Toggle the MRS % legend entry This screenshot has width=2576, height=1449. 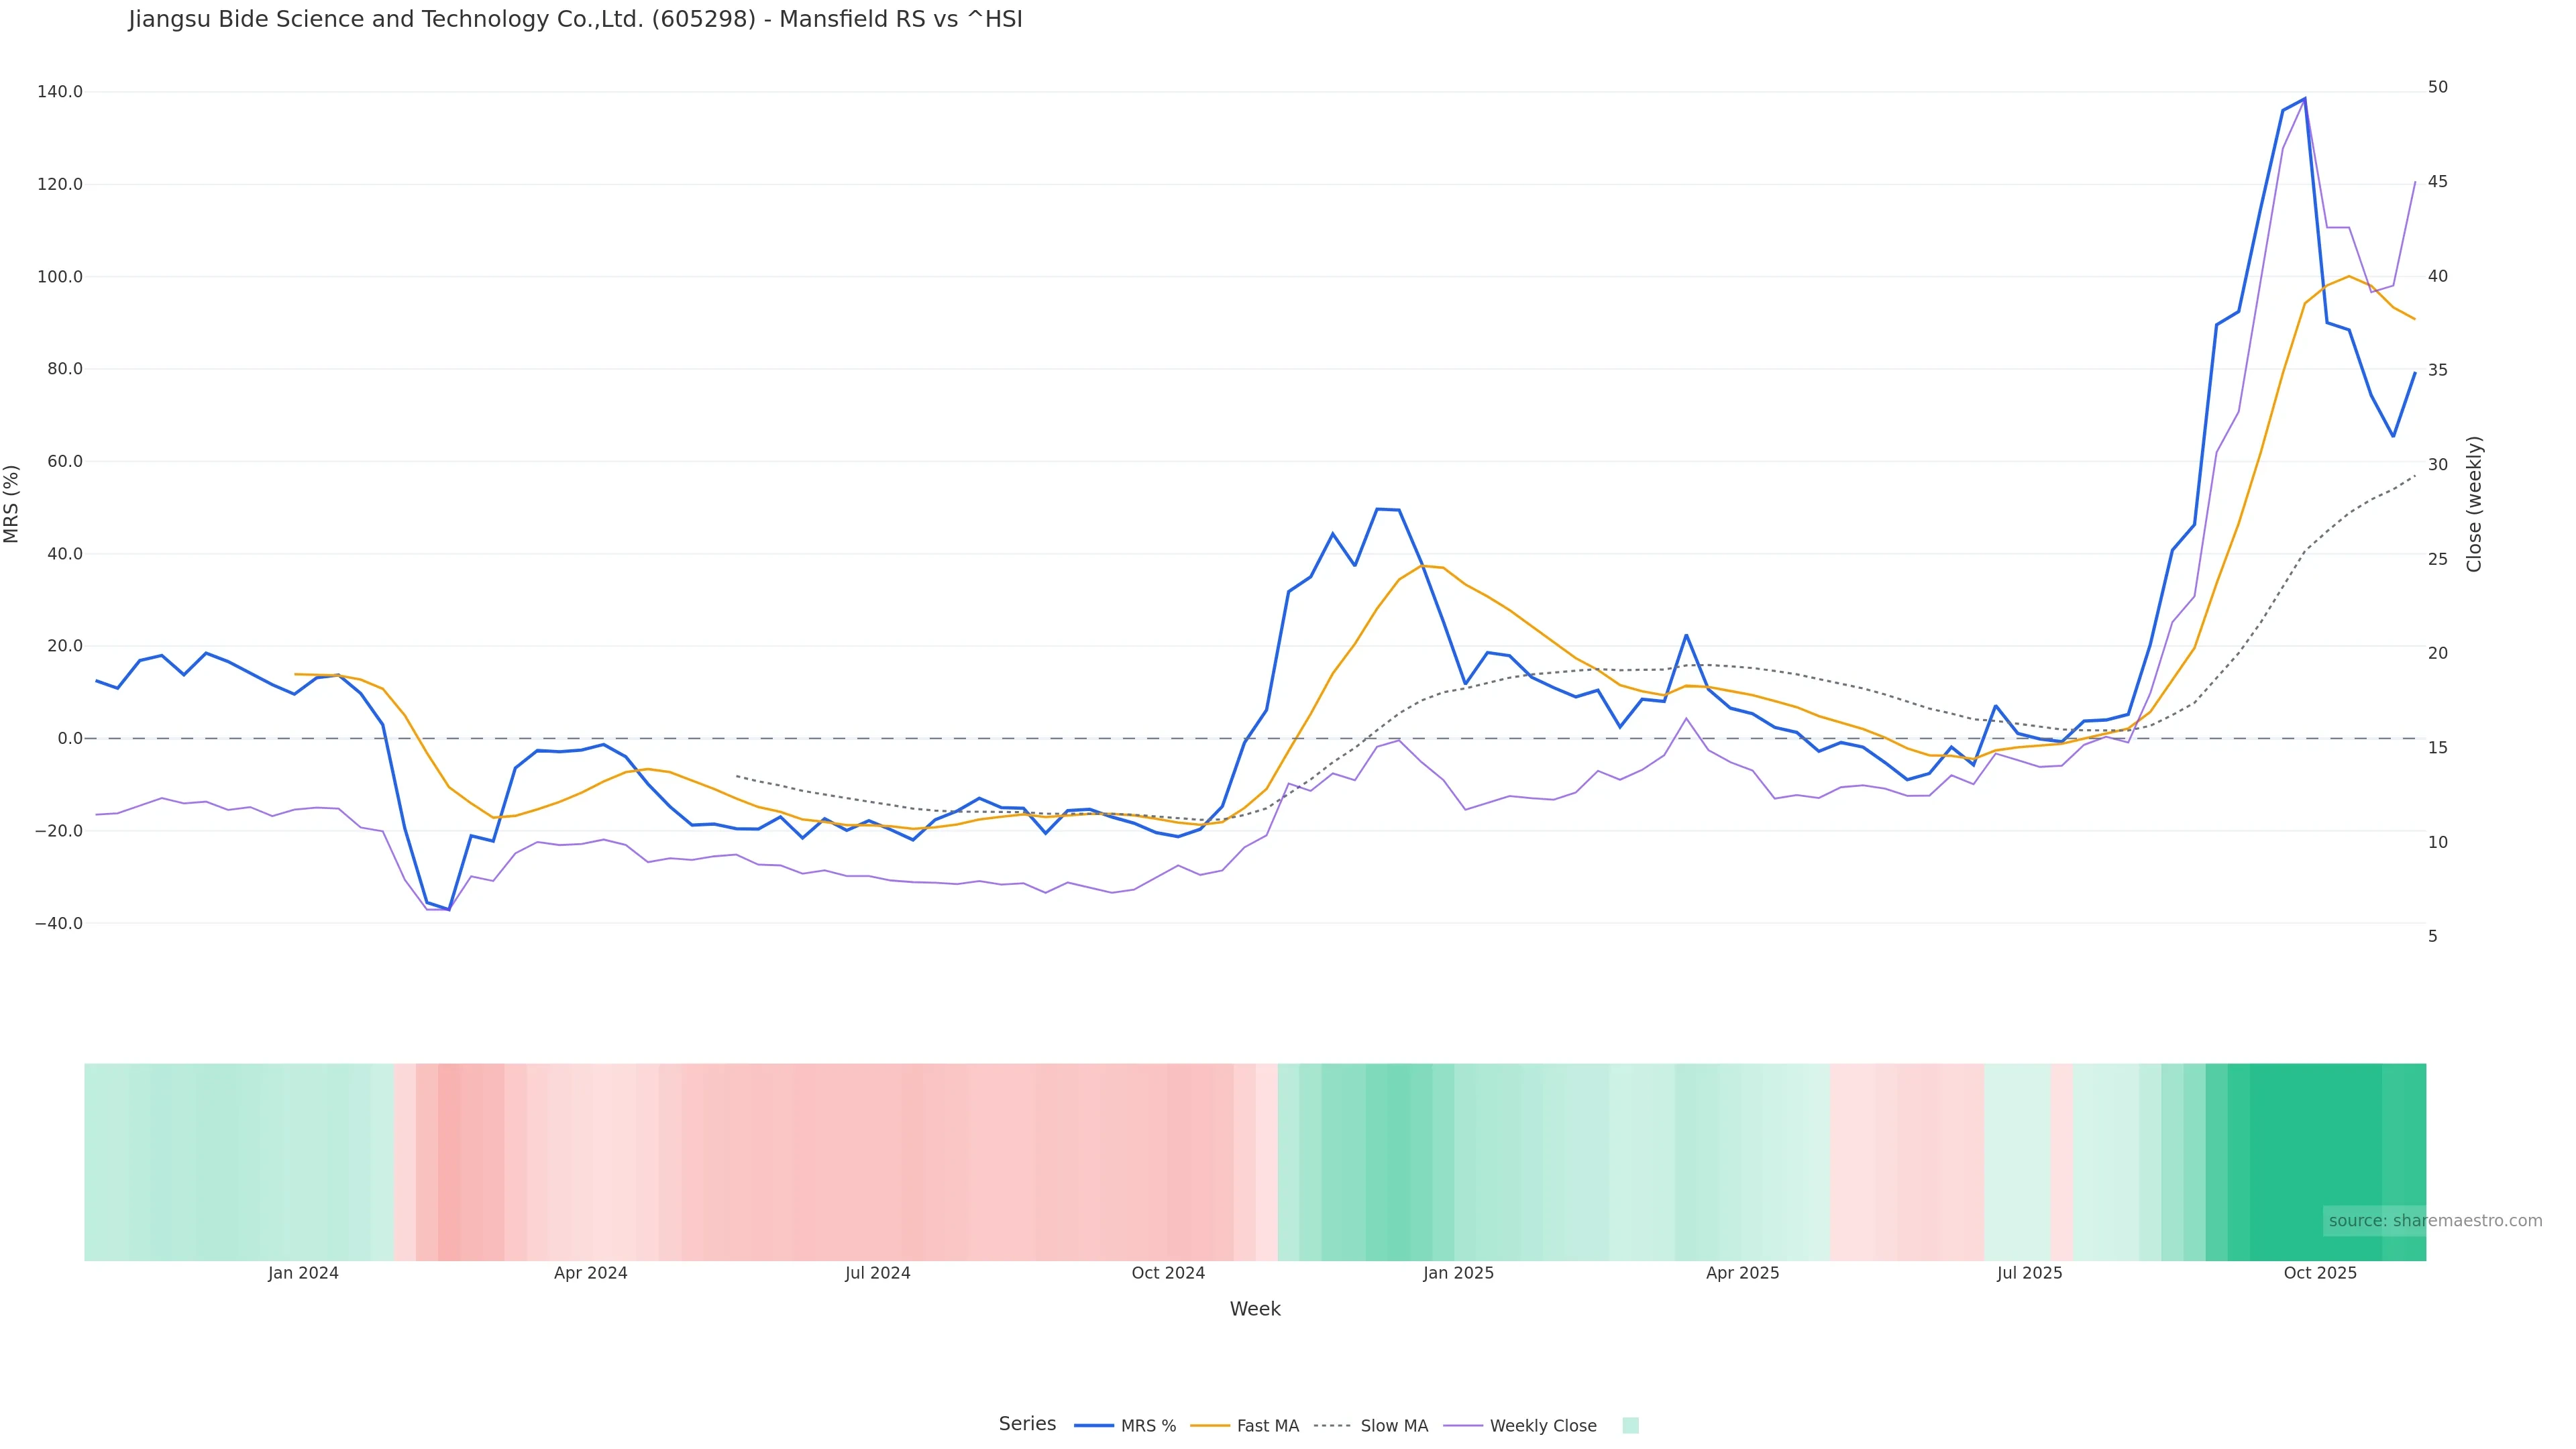[1126, 1426]
